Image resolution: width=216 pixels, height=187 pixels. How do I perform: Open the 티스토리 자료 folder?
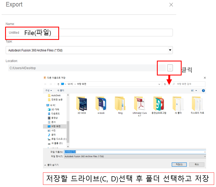pos(197,105)
